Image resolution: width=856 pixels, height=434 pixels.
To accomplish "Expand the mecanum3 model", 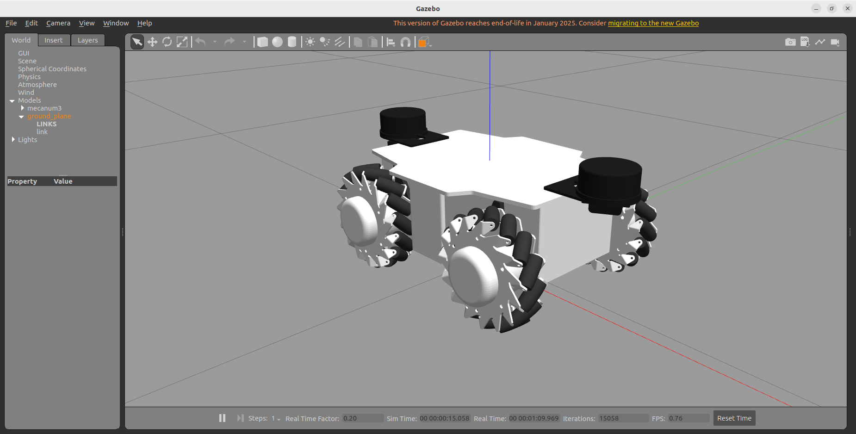I will coord(22,108).
